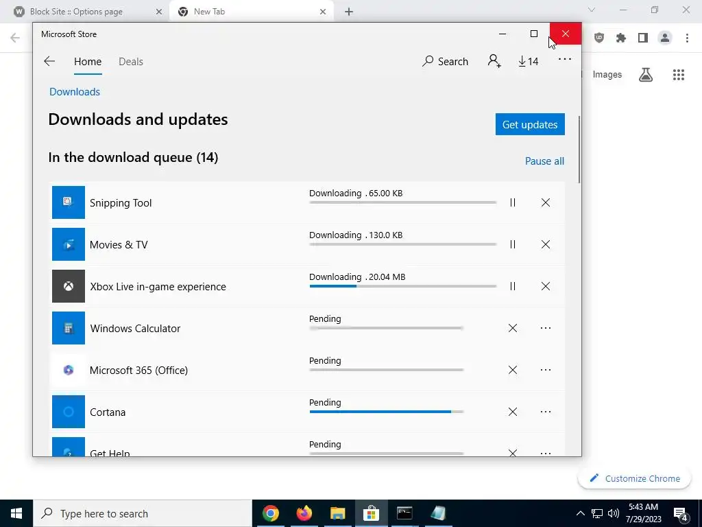Image resolution: width=702 pixels, height=527 pixels.
Task: Close the New Tab Chrome tab
Action: pos(323,12)
